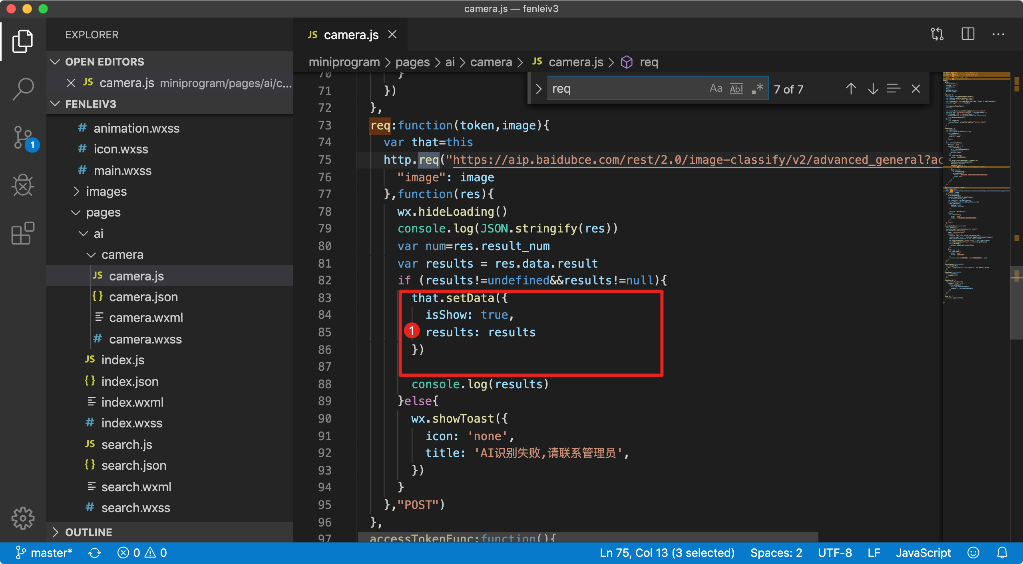Expand the images folder
Image resolution: width=1023 pixels, height=564 pixels.
(x=106, y=192)
